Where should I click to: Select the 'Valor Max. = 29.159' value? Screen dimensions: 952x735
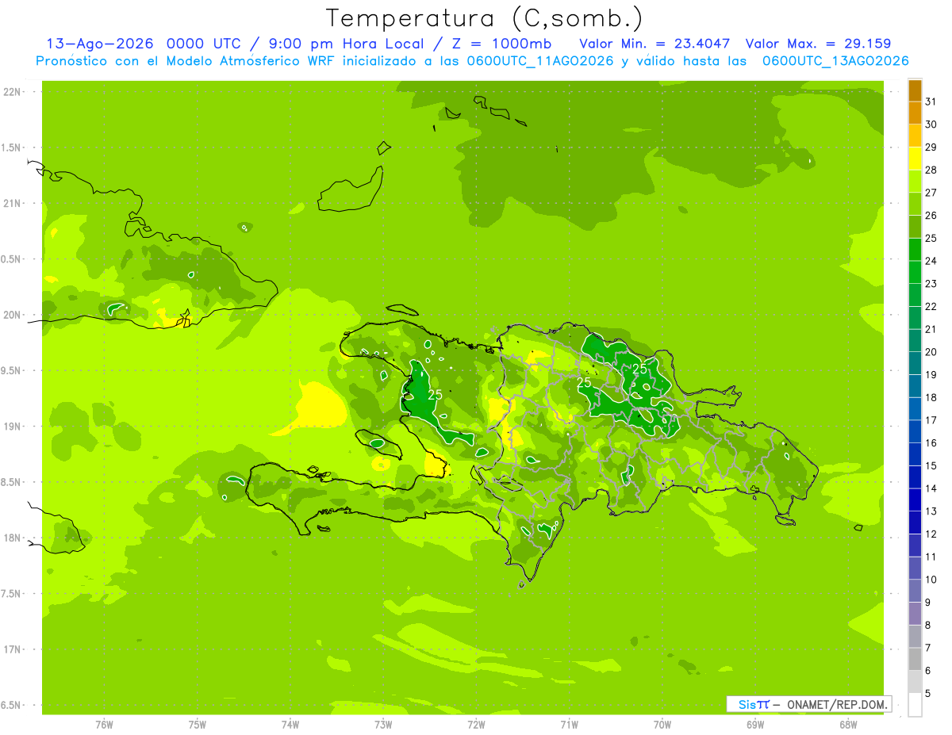(x=818, y=44)
